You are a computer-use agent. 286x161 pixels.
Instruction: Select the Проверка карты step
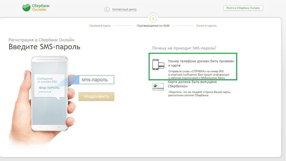(100, 26)
